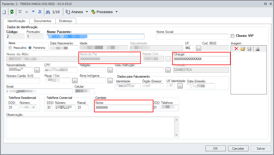Viewport: 274px width, 155px height.
Task: Expand the Processos dropdown menu
Action: [116, 12]
